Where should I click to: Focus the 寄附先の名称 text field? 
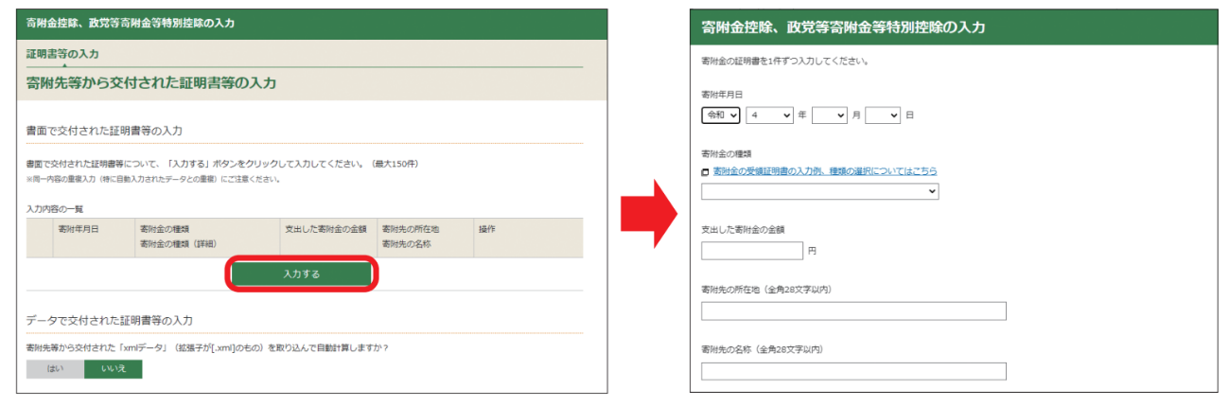click(853, 371)
